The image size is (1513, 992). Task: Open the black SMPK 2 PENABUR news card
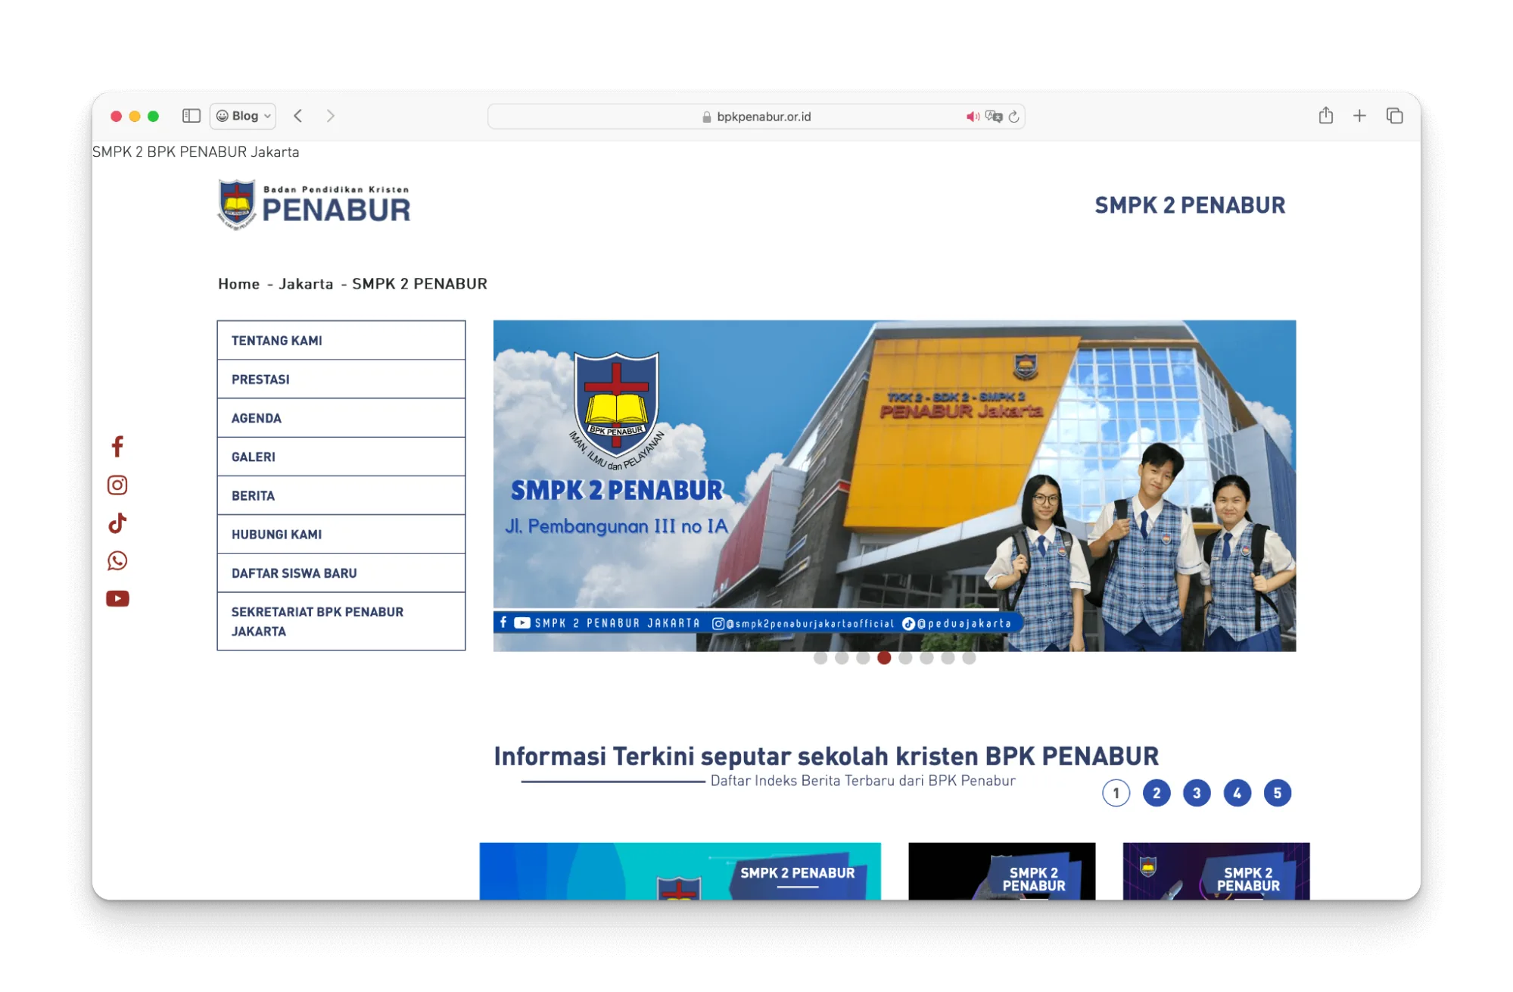tap(1002, 871)
